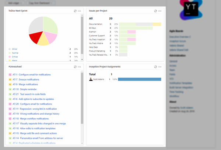Click the yellow segment of Documentation bar
The height and width of the screenshot is (150, 221).
pyautogui.click(x=157, y=24)
